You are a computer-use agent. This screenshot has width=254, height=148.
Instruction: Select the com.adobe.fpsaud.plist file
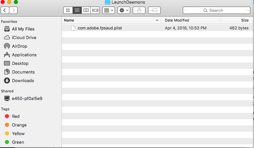pyautogui.click(x=157, y=28)
